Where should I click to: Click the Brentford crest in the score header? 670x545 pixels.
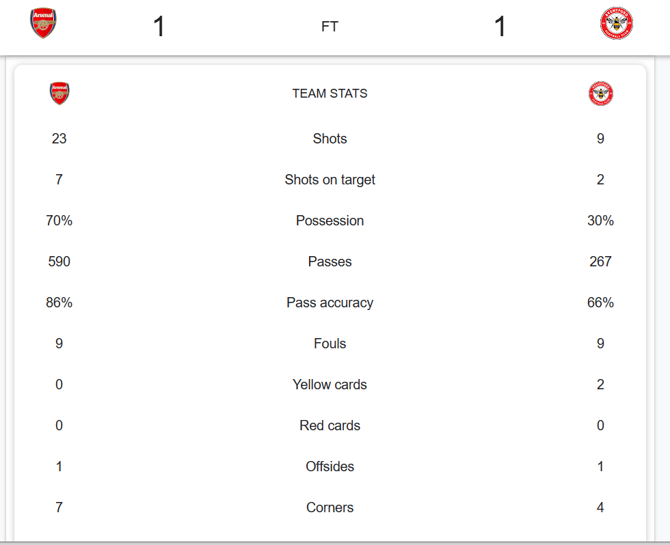pos(616,24)
